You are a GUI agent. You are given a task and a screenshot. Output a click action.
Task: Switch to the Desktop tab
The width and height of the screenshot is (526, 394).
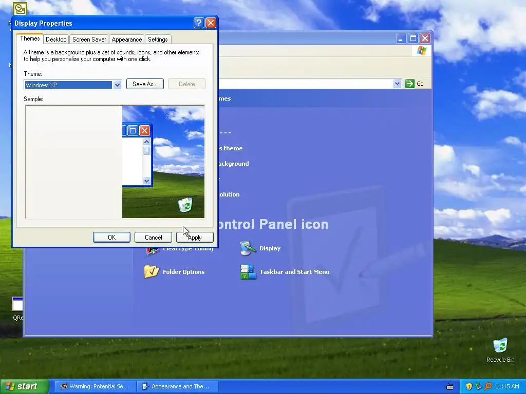point(56,39)
